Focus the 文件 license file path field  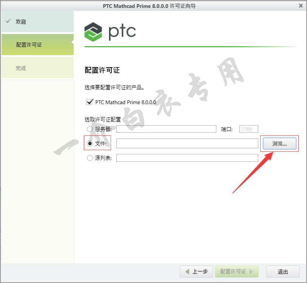point(187,143)
